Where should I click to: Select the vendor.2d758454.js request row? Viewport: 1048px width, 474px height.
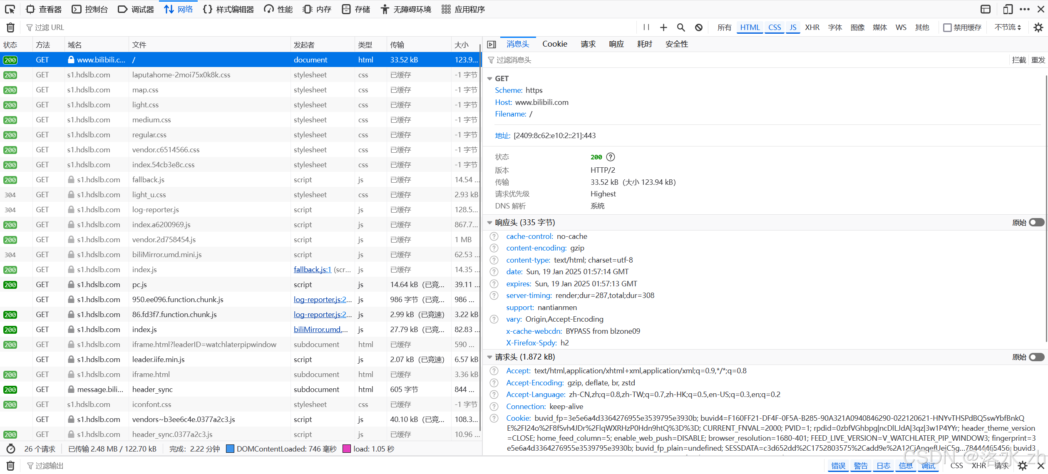(240, 240)
